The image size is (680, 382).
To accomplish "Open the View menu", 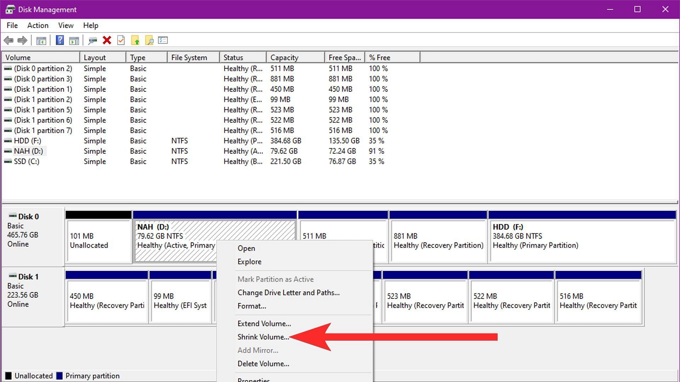I will [x=66, y=25].
